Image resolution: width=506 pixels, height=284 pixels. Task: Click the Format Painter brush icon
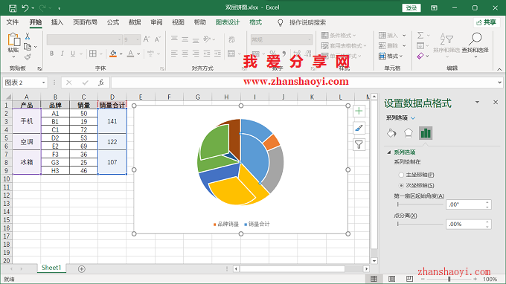pos(28,57)
